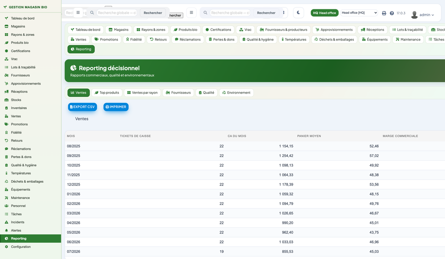Open the Head office [HQ] site dropdown
Viewport: 445px width, 259px height.
359,13
